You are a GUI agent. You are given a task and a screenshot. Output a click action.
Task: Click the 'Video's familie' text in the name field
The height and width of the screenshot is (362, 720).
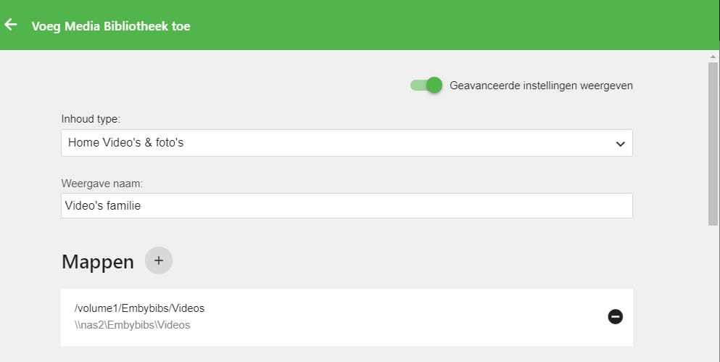pos(103,205)
